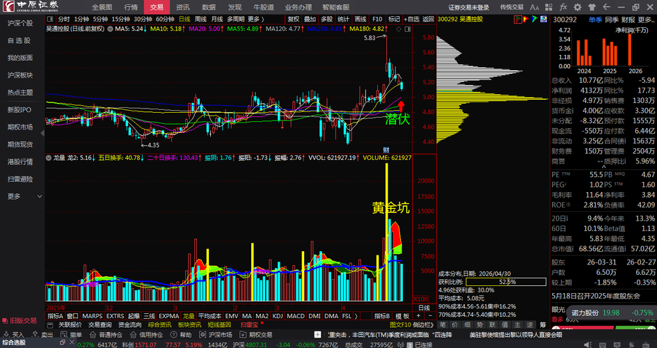Screen dimensions: 657x348
Task: Click the blue-green arrow icon beside 吴通控股
Action: (535, 19)
